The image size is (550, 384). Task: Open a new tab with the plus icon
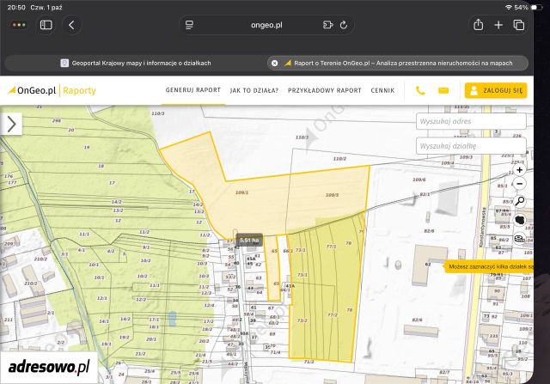(498, 25)
